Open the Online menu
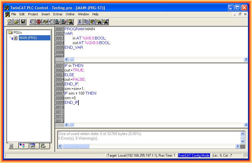The height and width of the screenshot is (163, 252). pyautogui.click(x=70, y=14)
